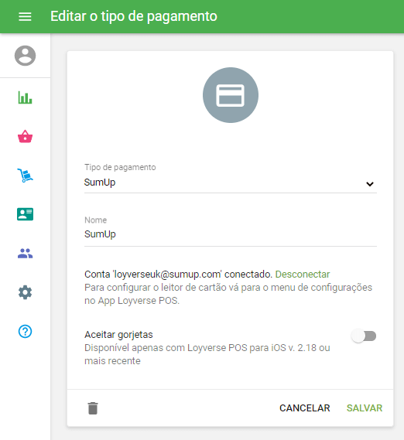Click the Desconectar link

tap(303, 275)
